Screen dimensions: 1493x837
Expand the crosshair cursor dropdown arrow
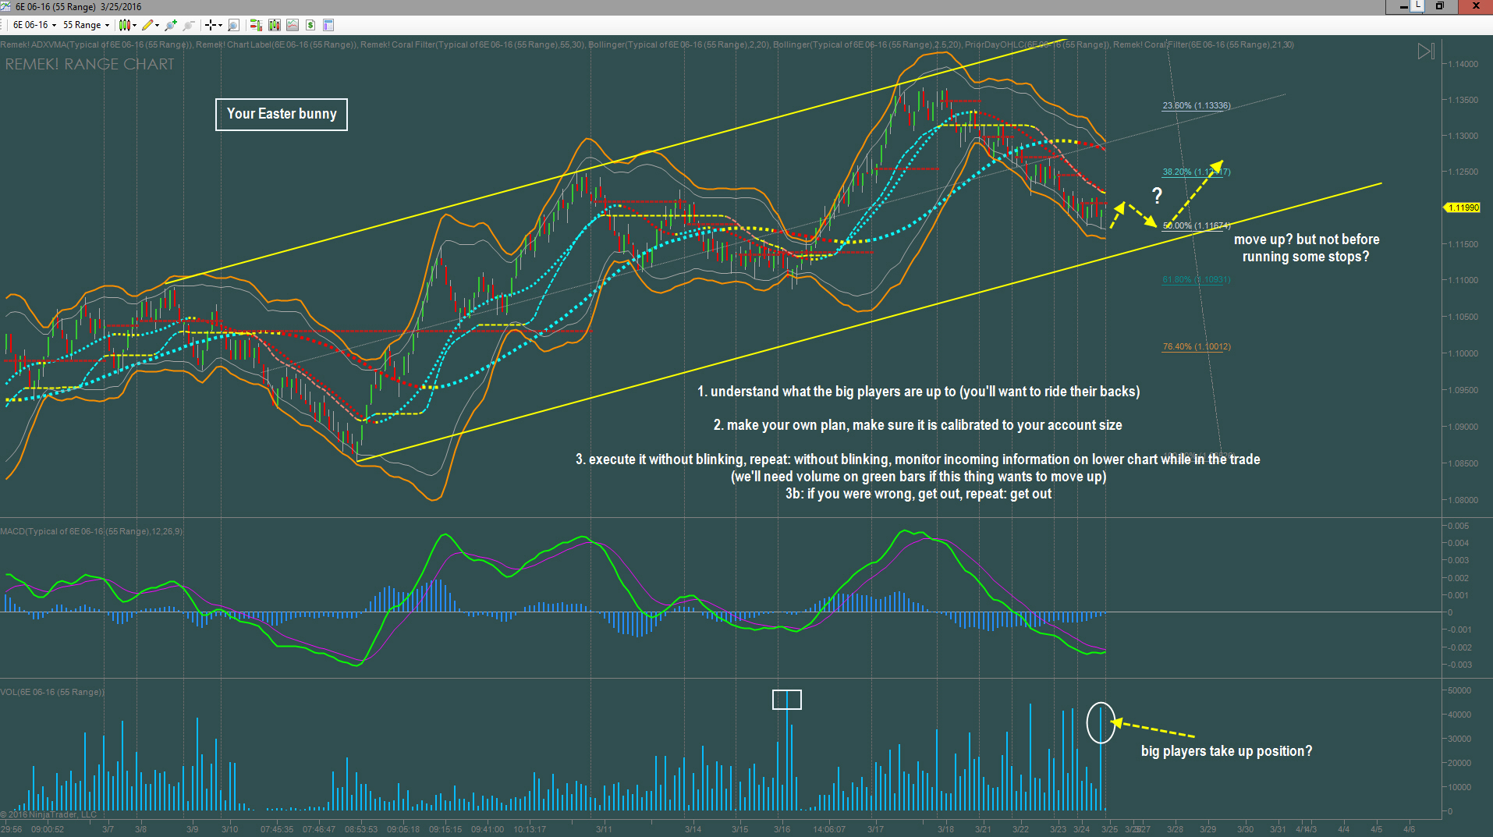[220, 25]
